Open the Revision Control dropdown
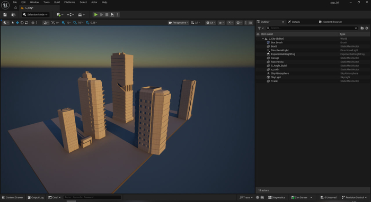Viewport: 371px width, 202px height. tap(355, 198)
